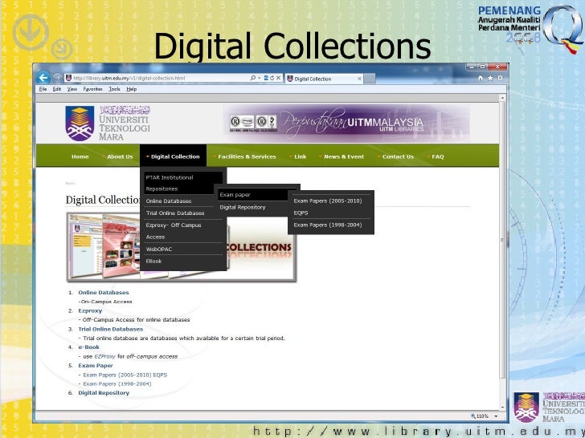
Task: Click the vertical scrollbar up arrow
Action: (502, 98)
